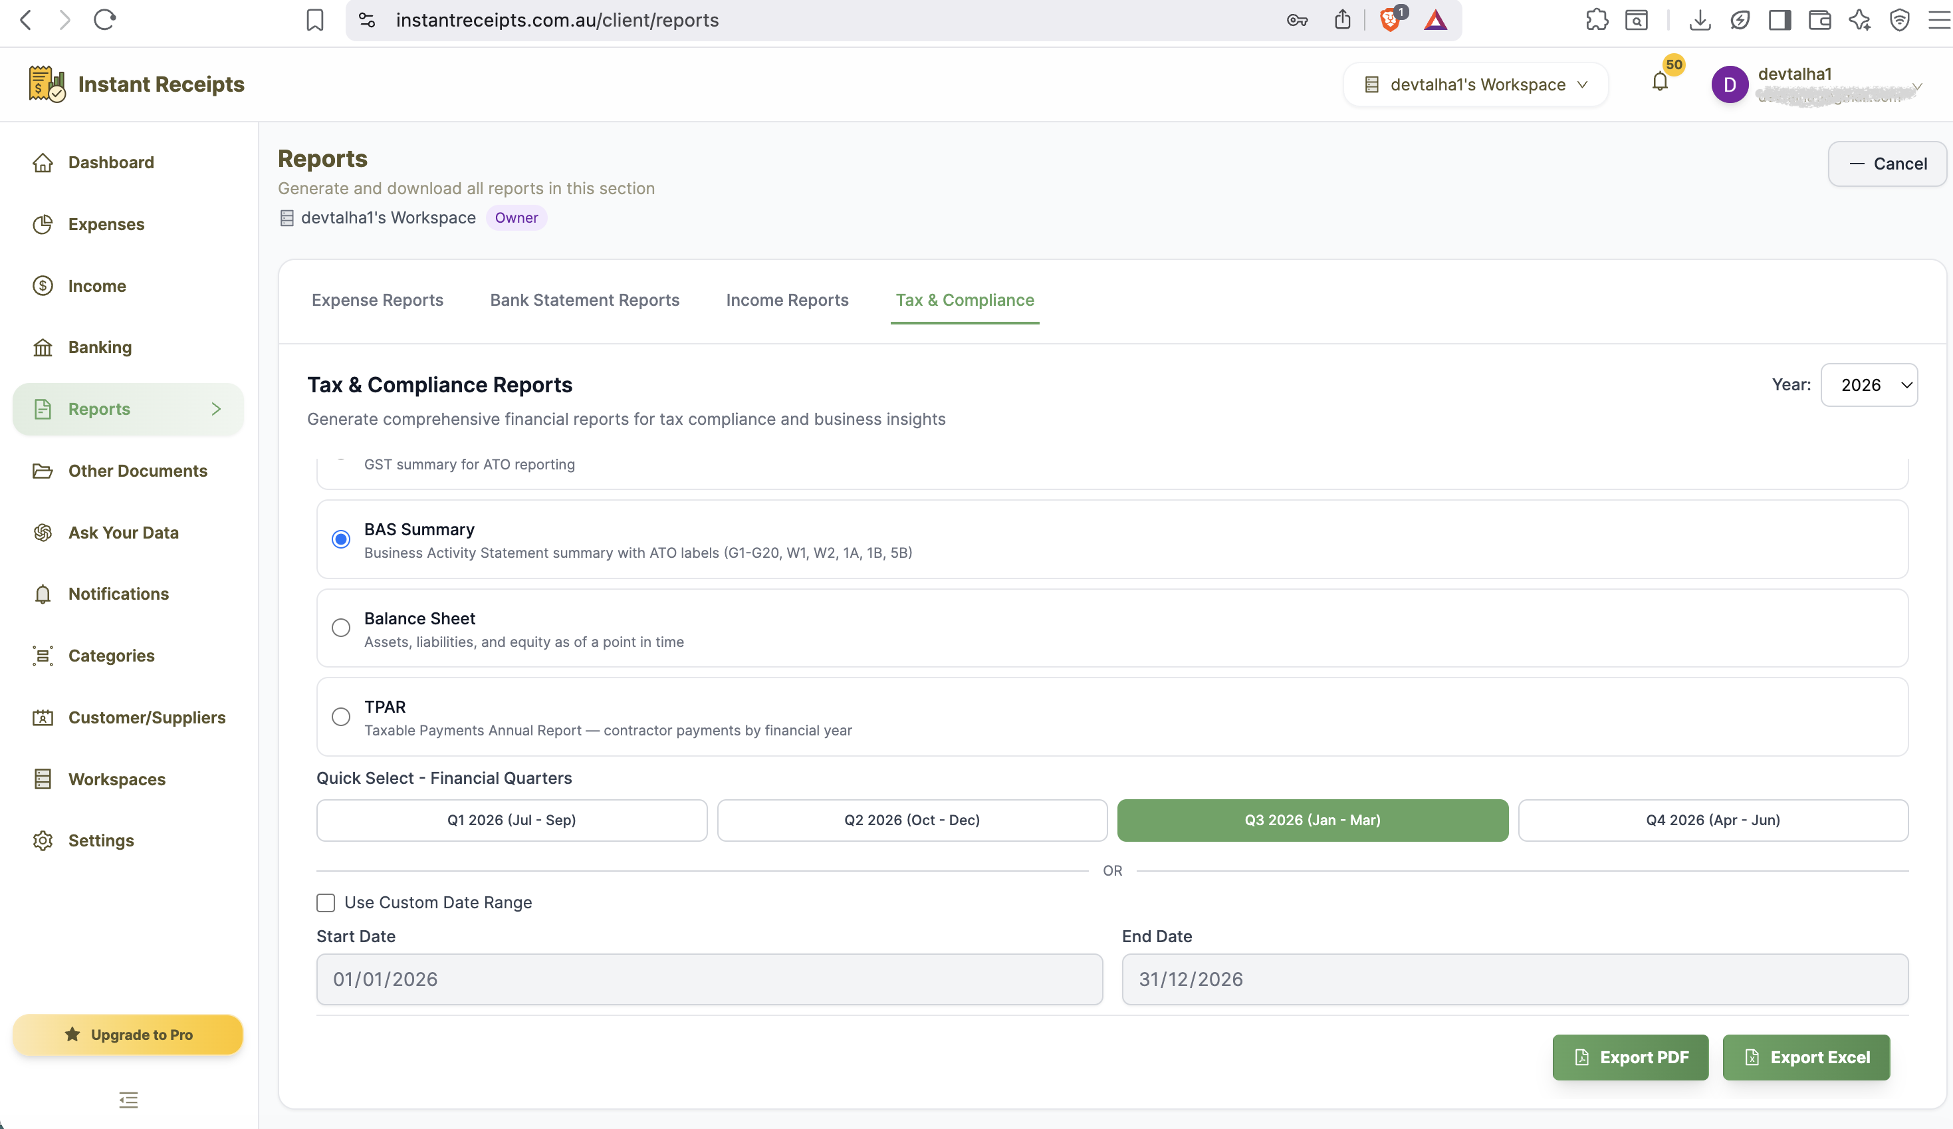Open the browser hamburger menu

(1939, 20)
